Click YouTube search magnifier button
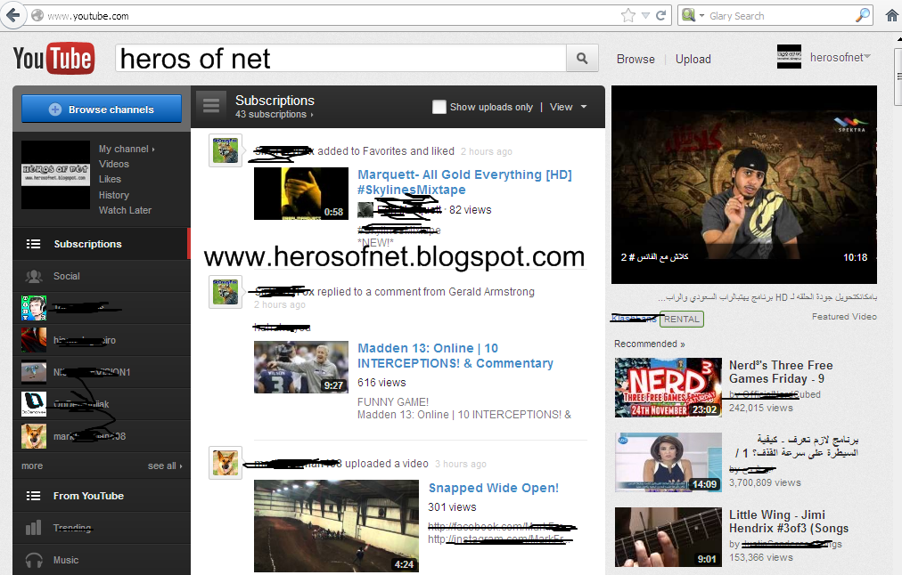Viewport: 902px width, 575px height. [582, 58]
